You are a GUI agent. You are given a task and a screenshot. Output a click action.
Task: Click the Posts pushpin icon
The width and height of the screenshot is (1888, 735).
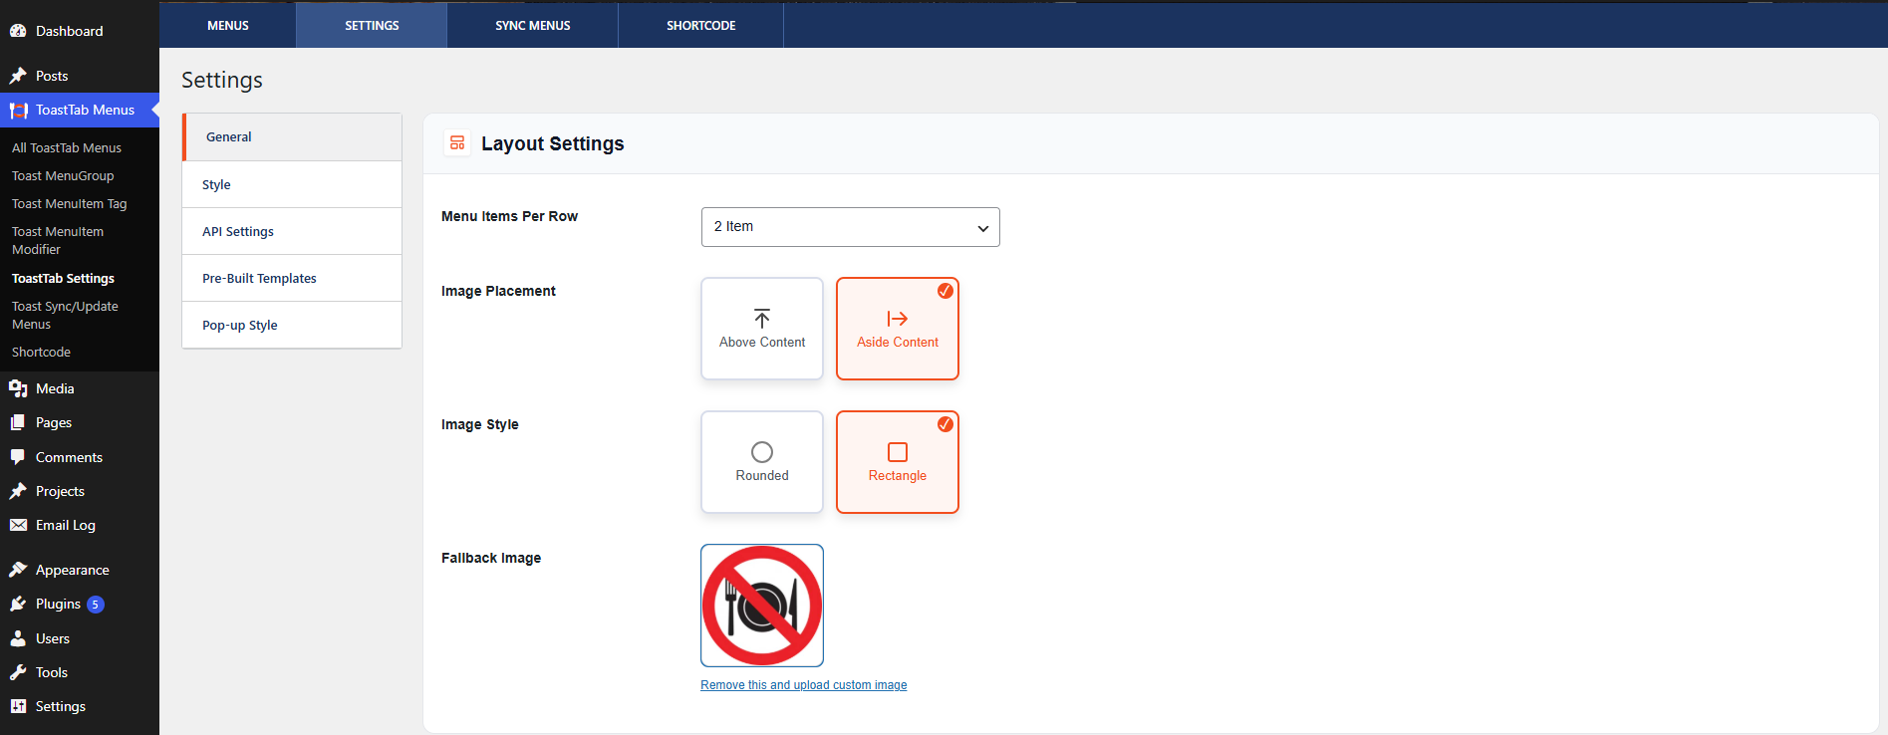18,76
